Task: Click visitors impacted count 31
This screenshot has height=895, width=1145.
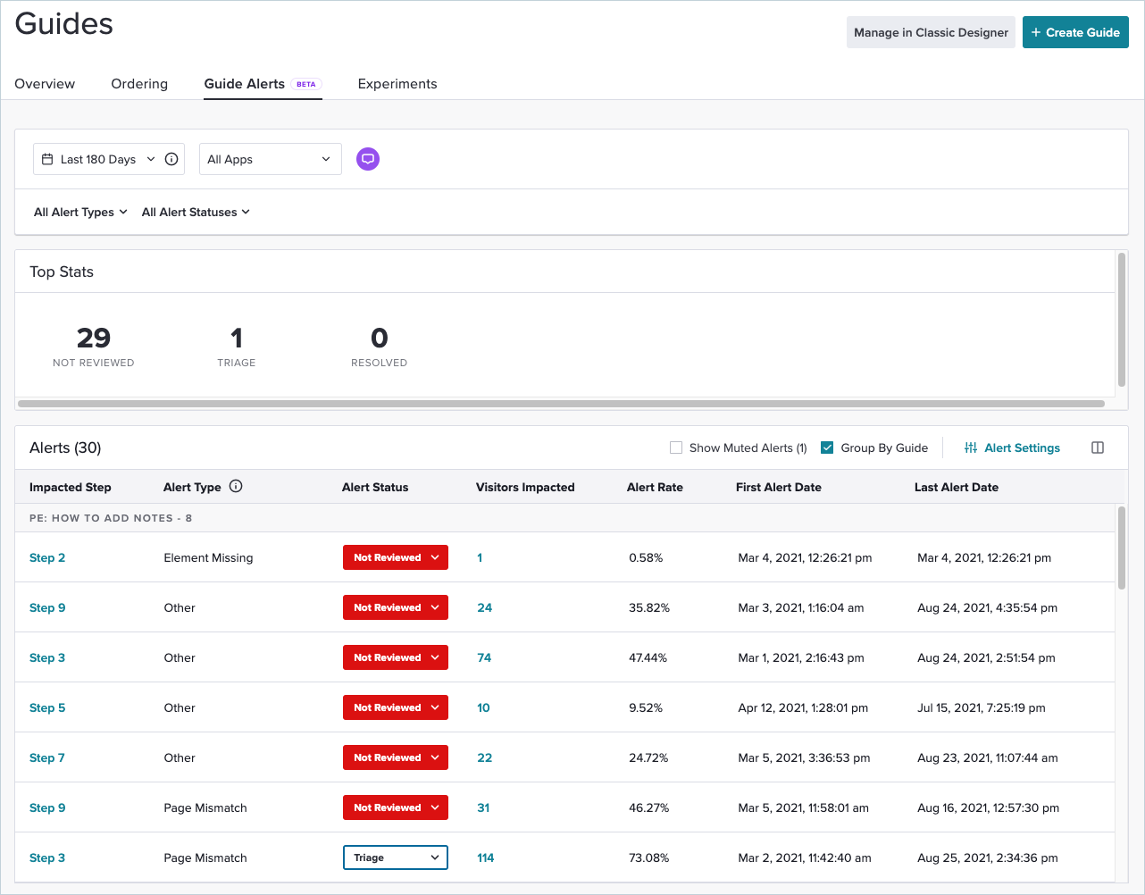Action: pos(483,807)
